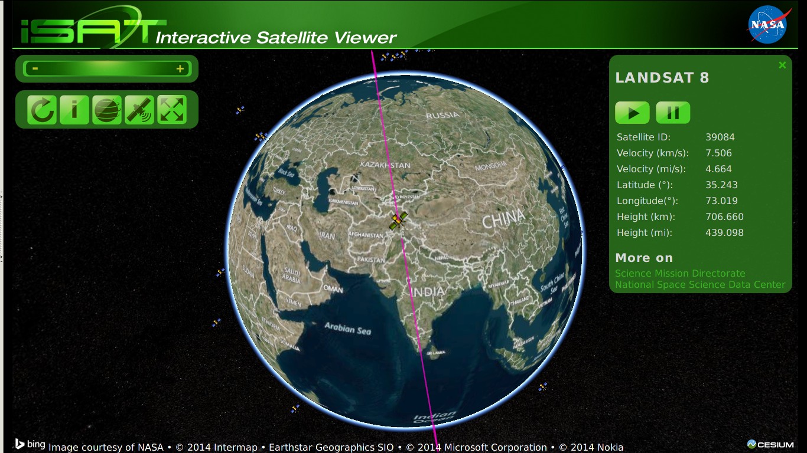Enter fullscreen using the expand arrows icon
807x453 pixels.
[x=171, y=109]
